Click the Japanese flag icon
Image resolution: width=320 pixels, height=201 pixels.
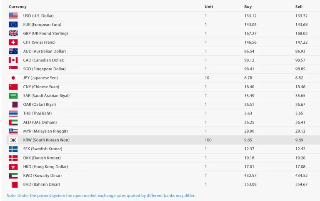click(x=13, y=78)
